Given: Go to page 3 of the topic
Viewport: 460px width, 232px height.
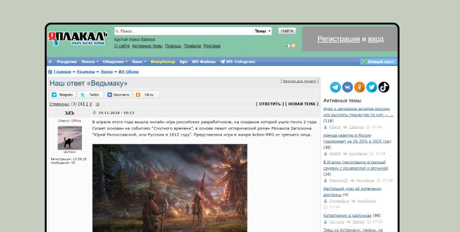Looking at the screenshot, I should 90,104.
